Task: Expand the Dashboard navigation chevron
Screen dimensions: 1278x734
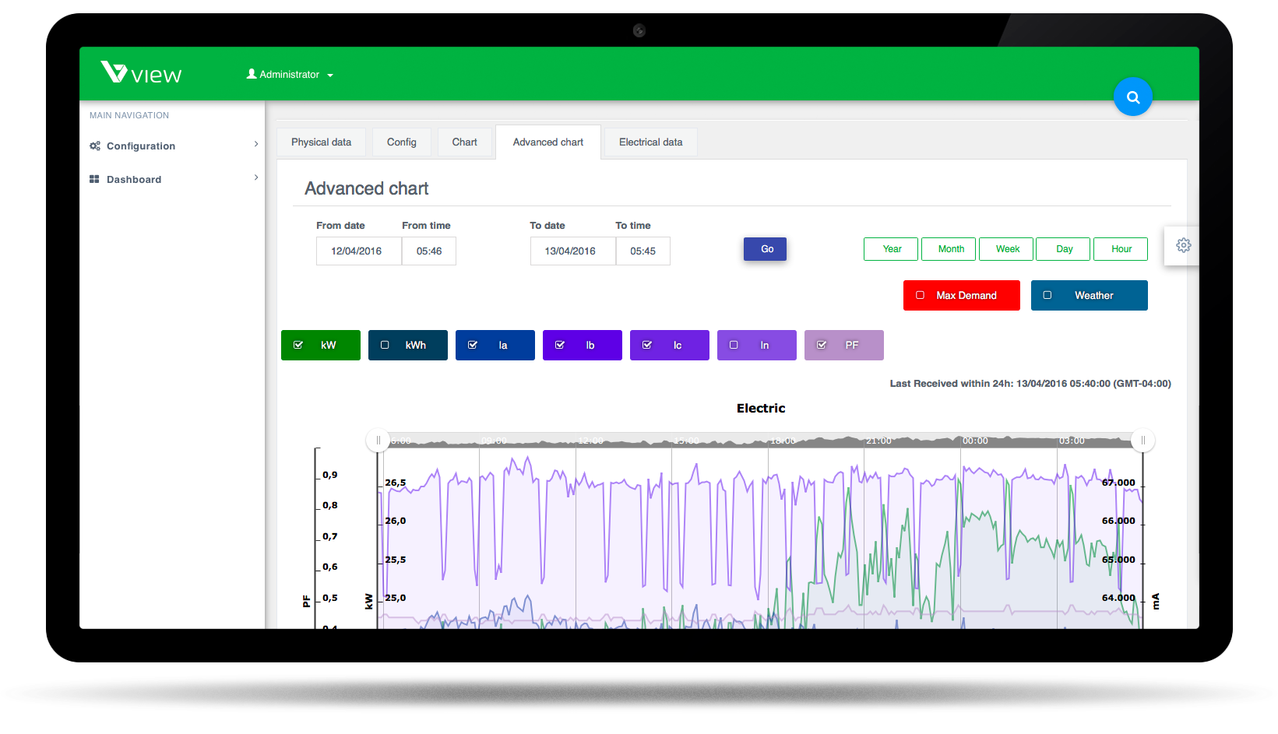Action: click(x=256, y=178)
